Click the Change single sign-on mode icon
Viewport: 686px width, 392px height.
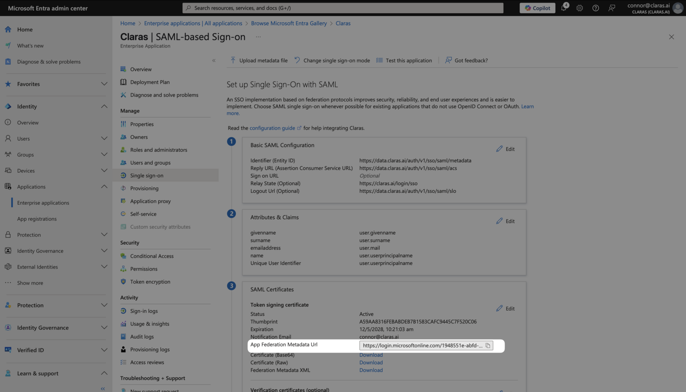pyautogui.click(x=297, y=60)
